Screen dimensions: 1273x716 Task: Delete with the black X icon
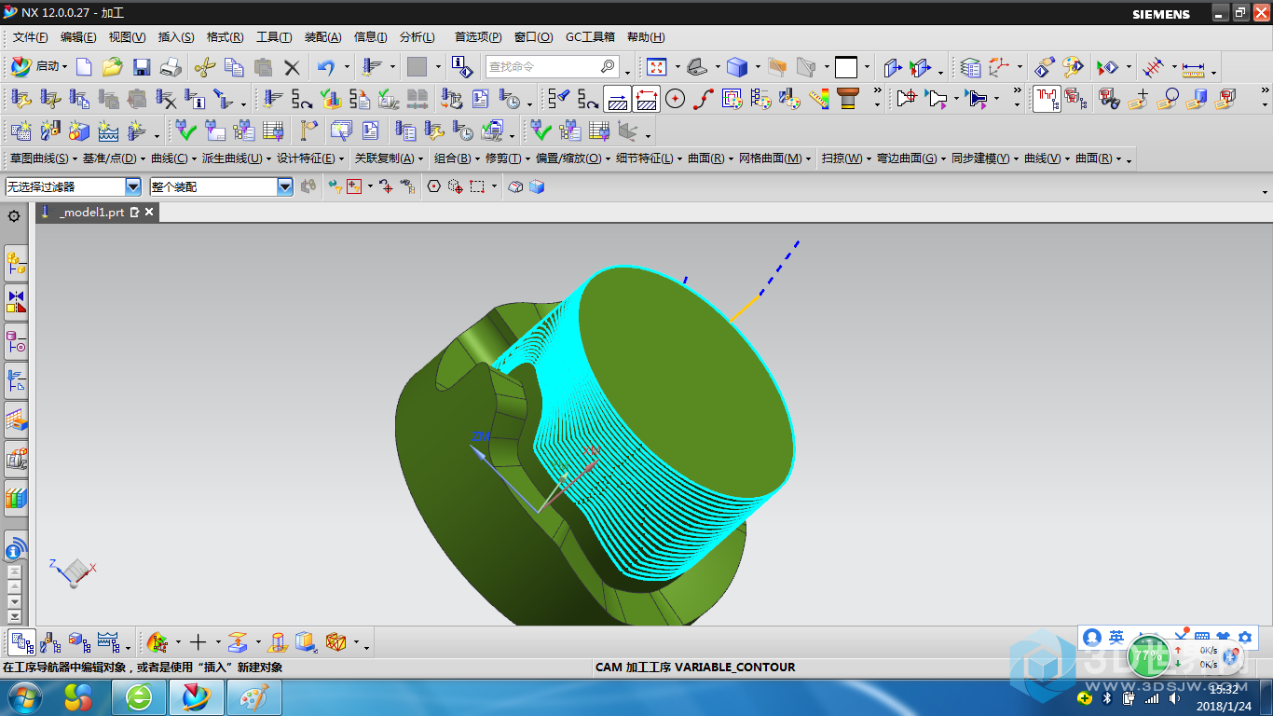click(292, 66)
